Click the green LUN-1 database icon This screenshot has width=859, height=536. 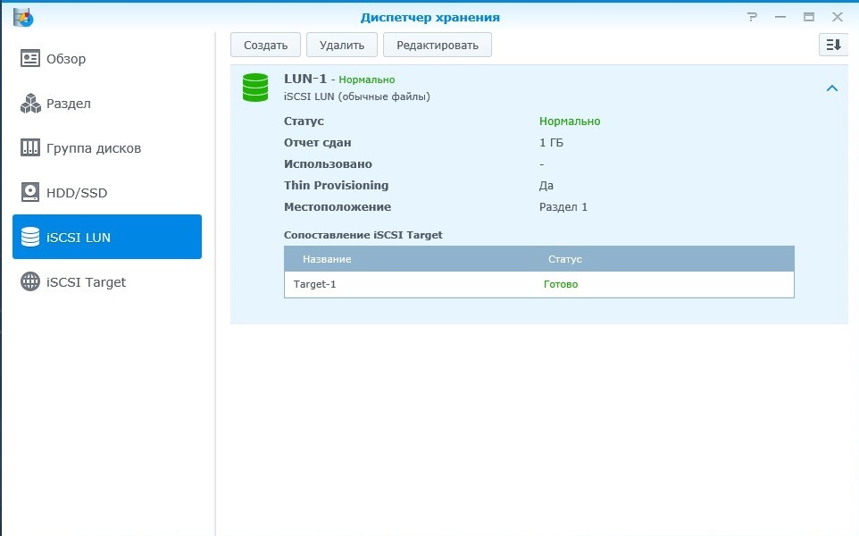tap(255, 87)
